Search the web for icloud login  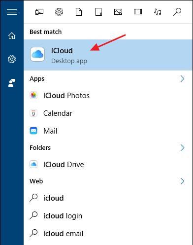[108, 216]
